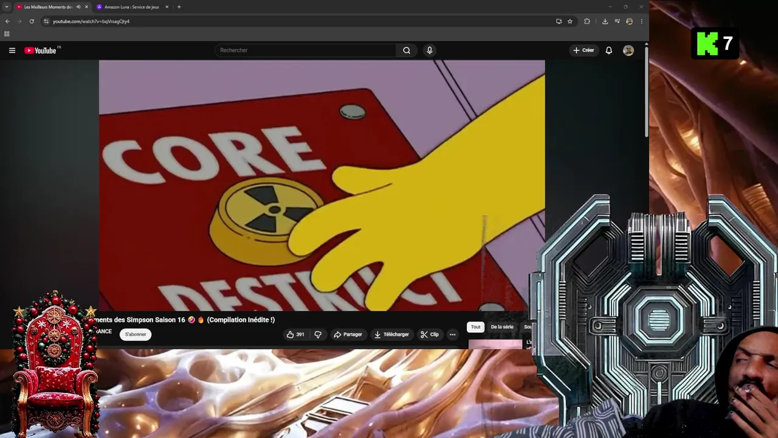The image size is (778, 438).
Task: Bookmark this page with star icon
Action: [x=570, y=21]
